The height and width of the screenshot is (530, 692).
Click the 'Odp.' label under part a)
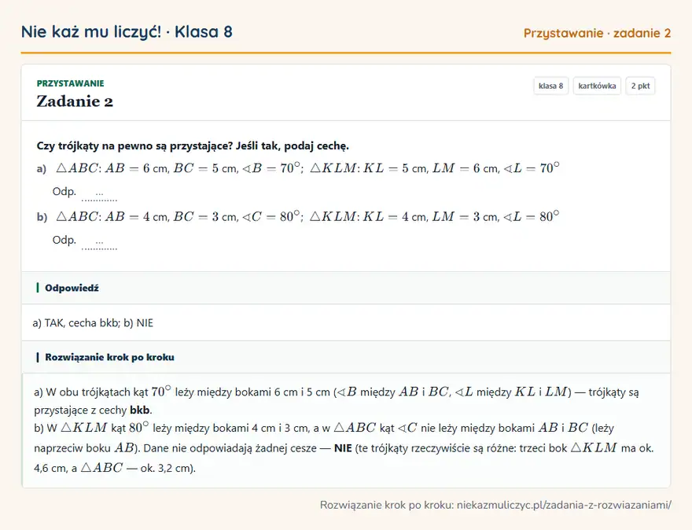pos(64,192)
